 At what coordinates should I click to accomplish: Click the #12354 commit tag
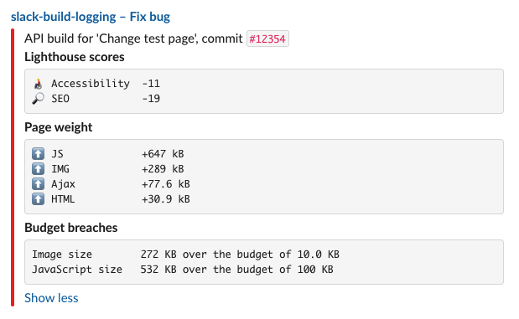click(x=267, y=39)
